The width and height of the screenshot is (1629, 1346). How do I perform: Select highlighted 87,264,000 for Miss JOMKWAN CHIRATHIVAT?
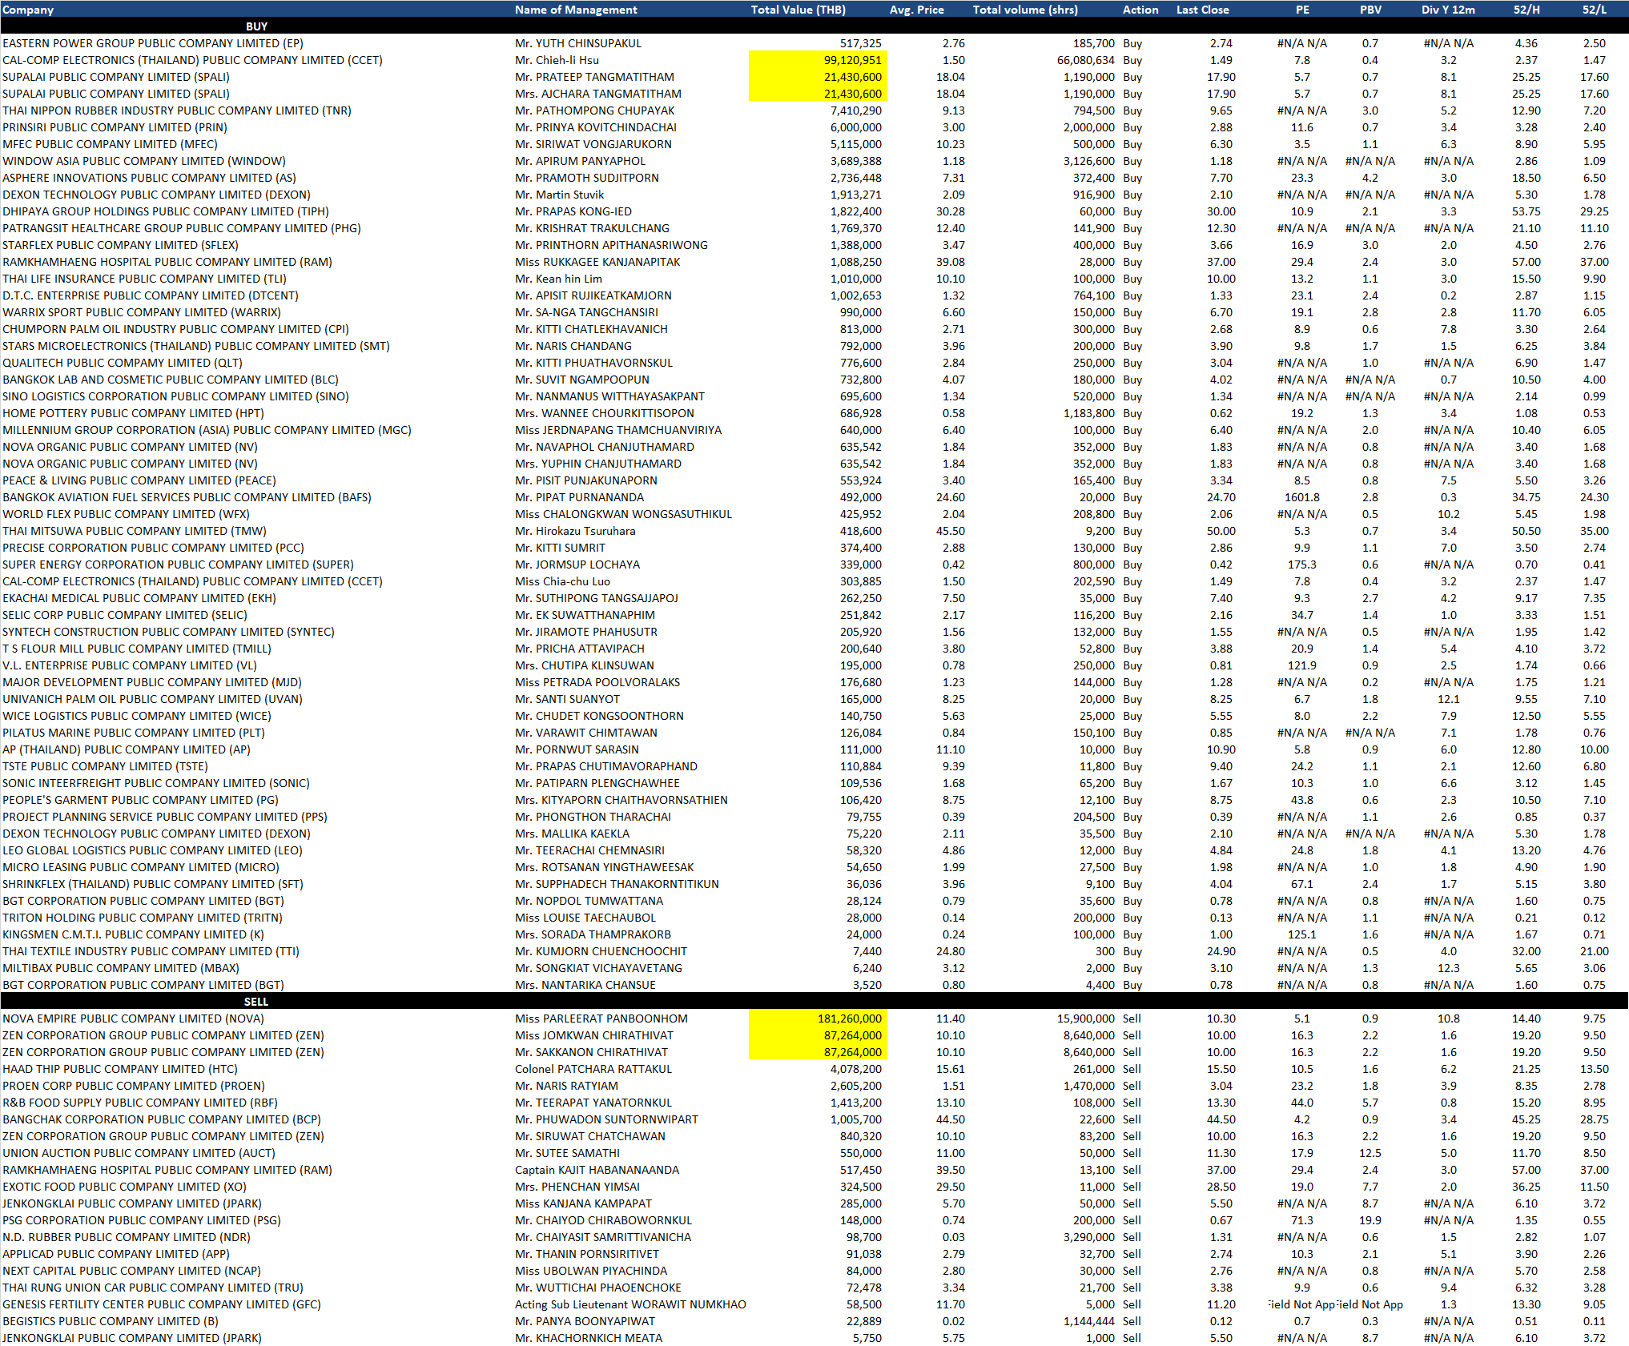point(818,1035)
